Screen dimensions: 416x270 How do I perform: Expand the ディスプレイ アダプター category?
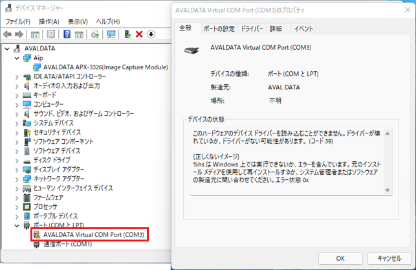point(17,170)
